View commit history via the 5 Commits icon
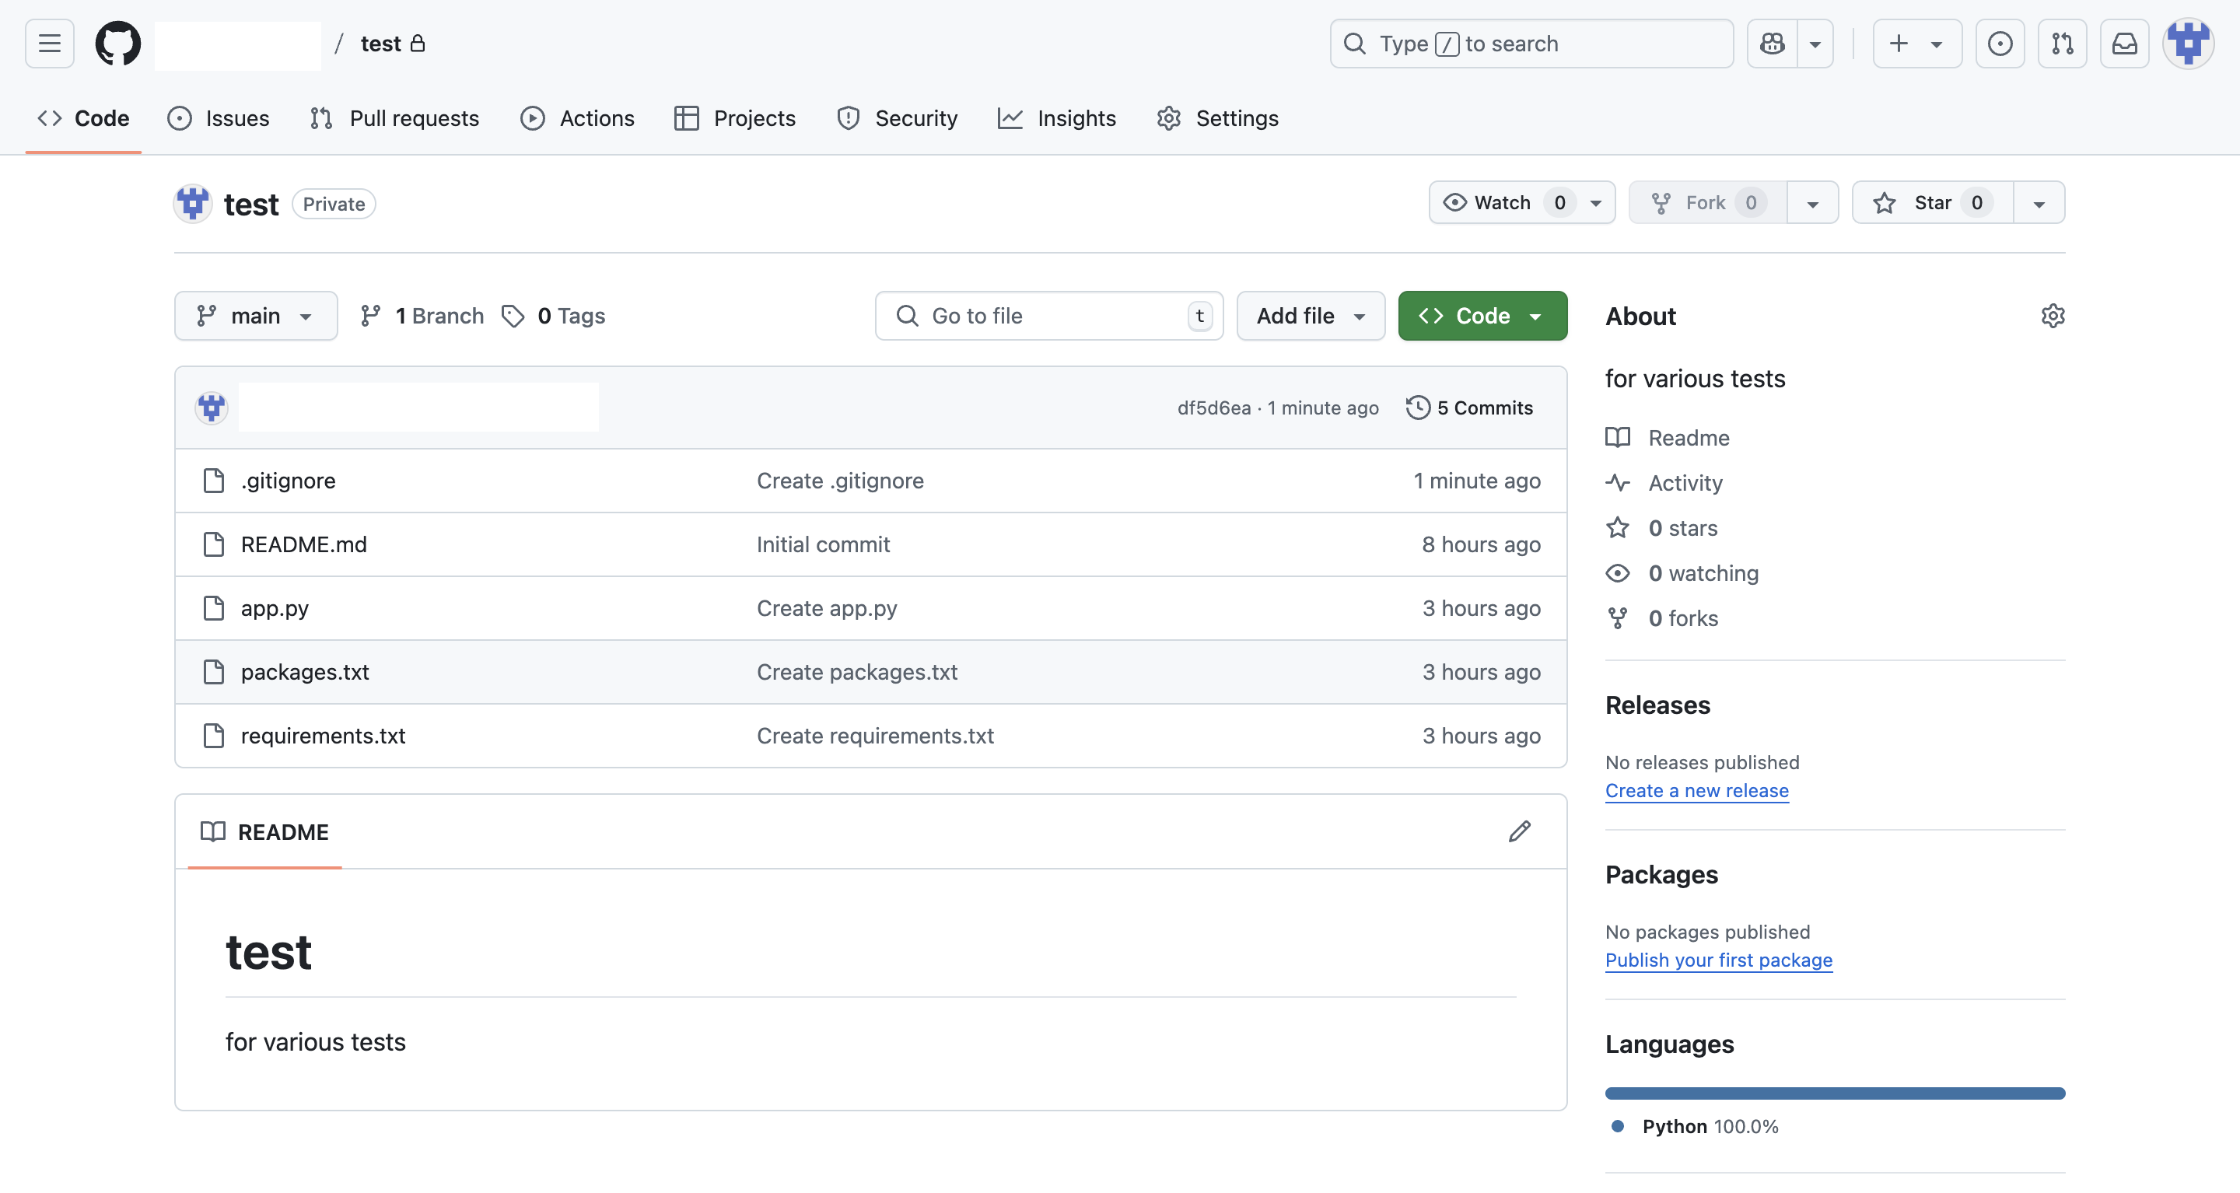 point(1468,407)
